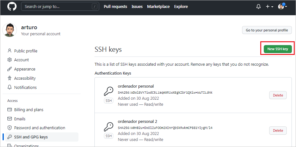Open the notifications bell in header
Image resolution: width=296 pixels, height=147 pixels.
[x=258, y=7]
